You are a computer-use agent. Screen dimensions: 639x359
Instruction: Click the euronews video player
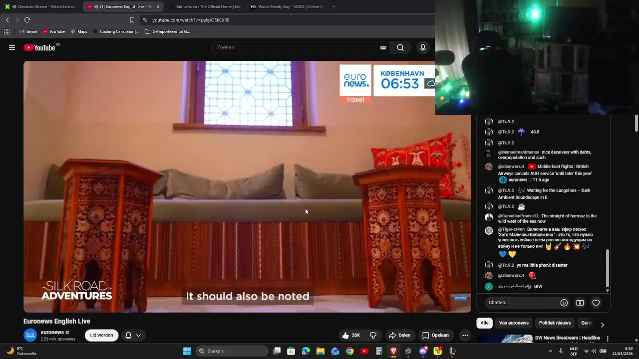(x=247, y=187)
